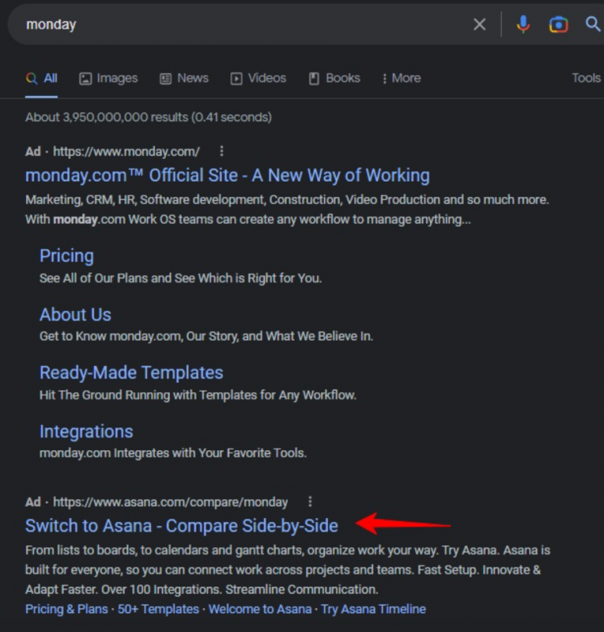Click the 'About 3,950,000,000 results' text
This screenshot has height=632, width=604.
tap(149, 117)
